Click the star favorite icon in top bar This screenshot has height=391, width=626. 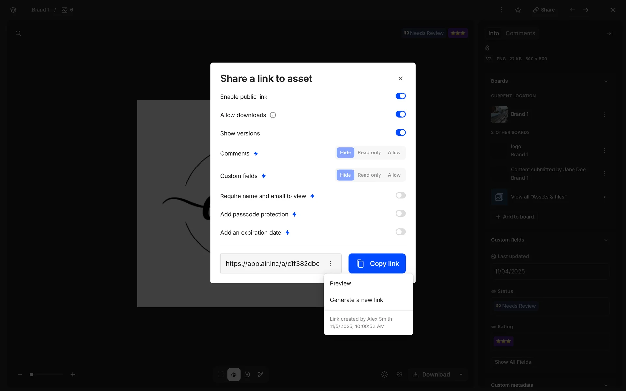pos(518,10)
